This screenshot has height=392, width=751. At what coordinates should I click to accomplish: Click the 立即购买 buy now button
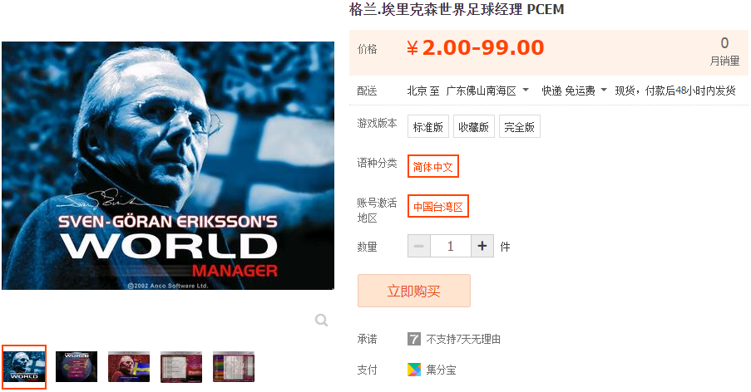pyautogui.click(x=414, y=291)
